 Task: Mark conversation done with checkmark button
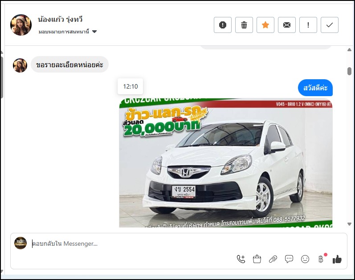pyautogui.click(x=330, y=25)
